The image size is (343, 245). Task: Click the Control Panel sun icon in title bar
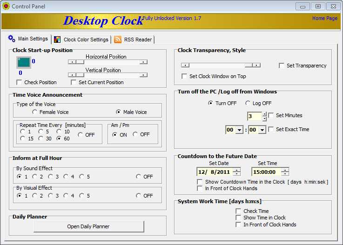tap(6, 6)
